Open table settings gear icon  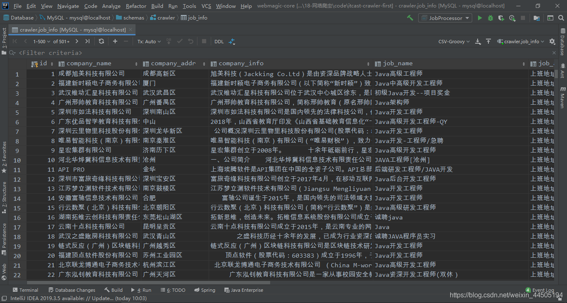tap(552, 41)
